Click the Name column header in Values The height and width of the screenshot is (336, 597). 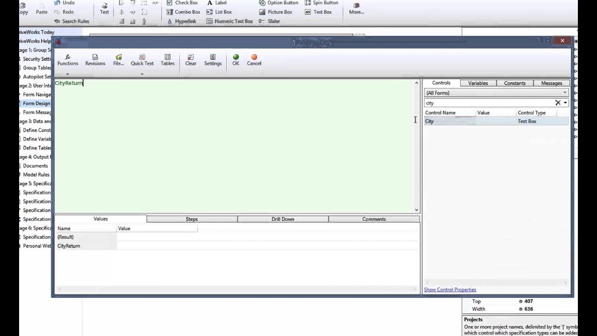[x=86, y=228]
